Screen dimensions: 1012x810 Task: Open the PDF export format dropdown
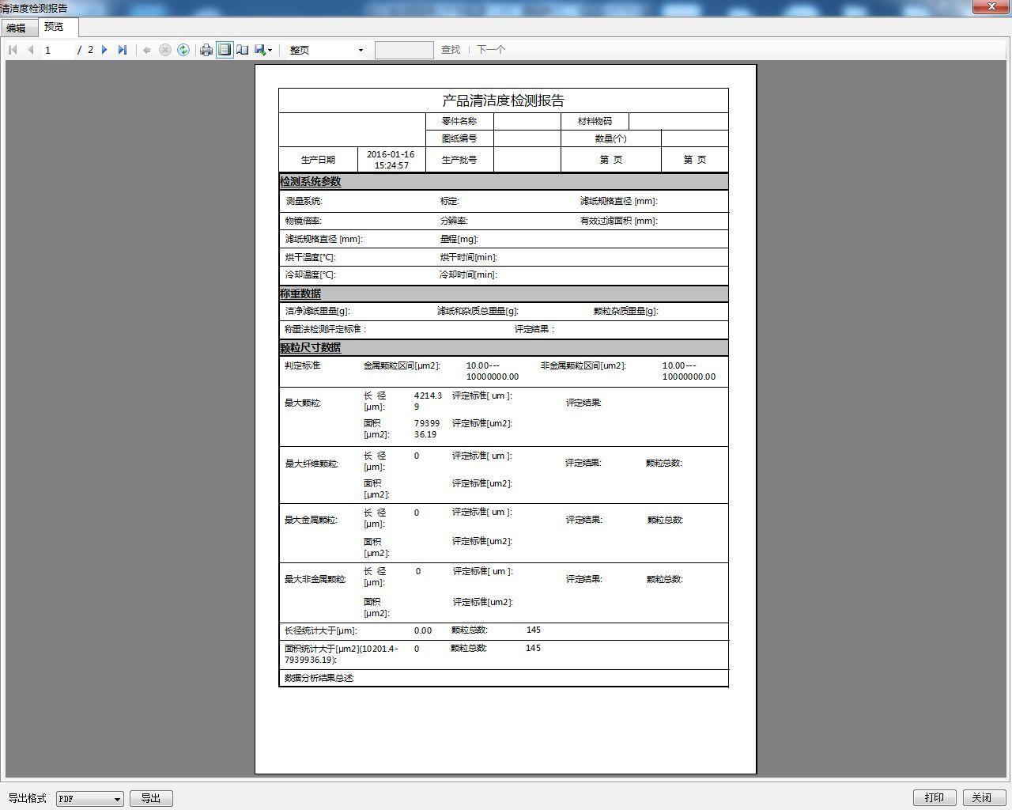click(117, 799)
